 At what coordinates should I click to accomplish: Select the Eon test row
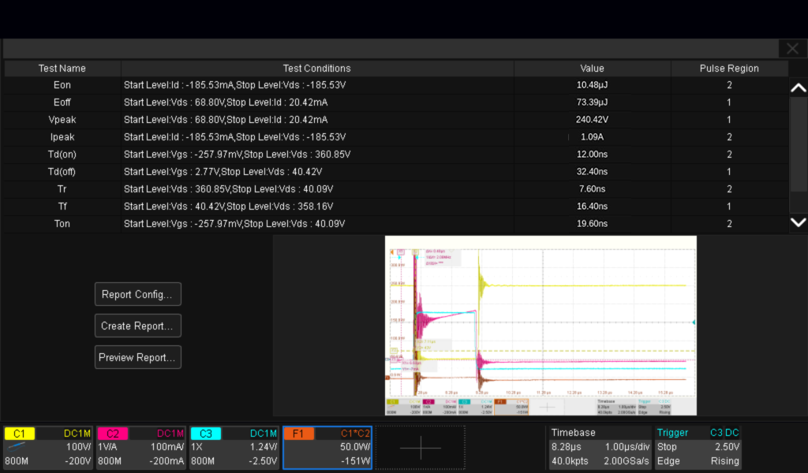62,85
